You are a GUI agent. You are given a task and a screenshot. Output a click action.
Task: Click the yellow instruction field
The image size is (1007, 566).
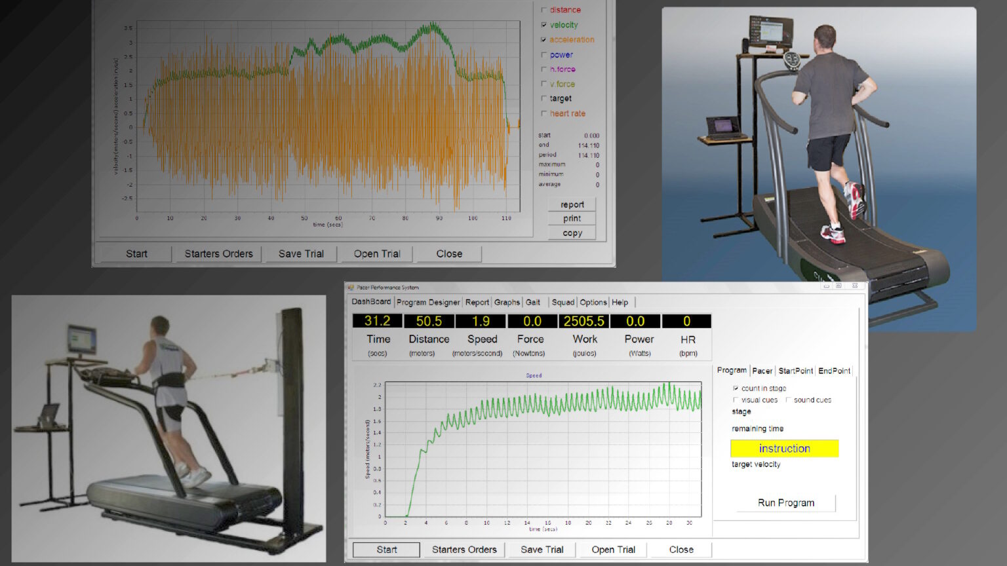click(x=785, y=449)
